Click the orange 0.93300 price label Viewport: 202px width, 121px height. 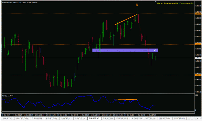coord(198,44)
